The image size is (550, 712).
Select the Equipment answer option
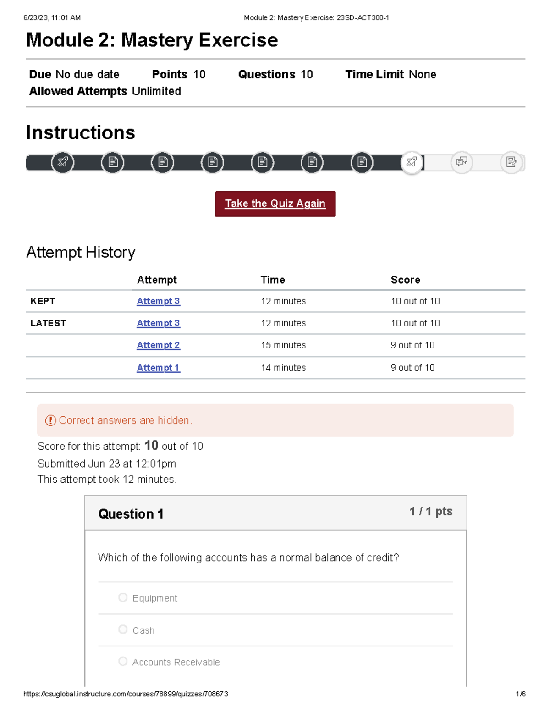[123, 597]
